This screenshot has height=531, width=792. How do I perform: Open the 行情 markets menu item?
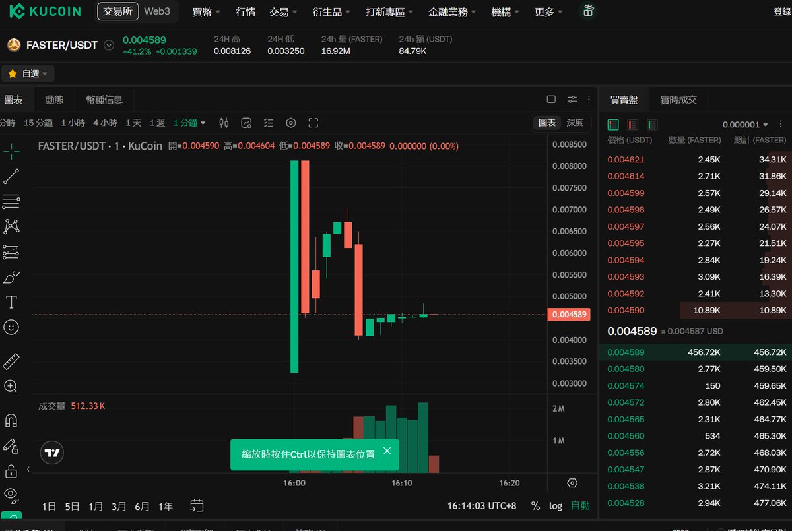[x=246, y=12]
